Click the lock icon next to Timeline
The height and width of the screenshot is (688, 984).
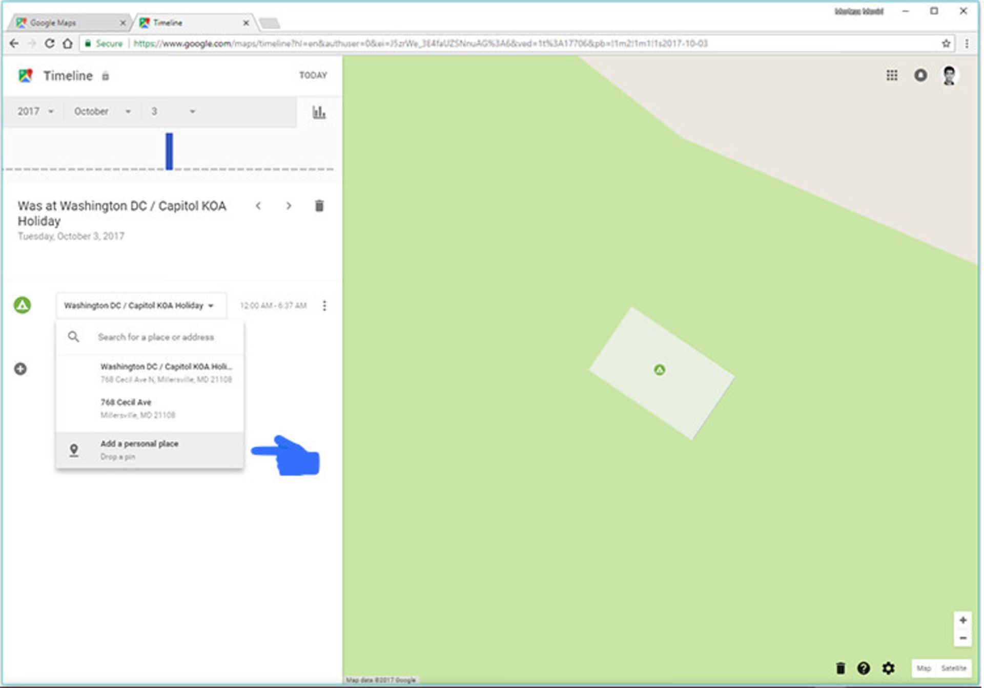click(105, 76)
